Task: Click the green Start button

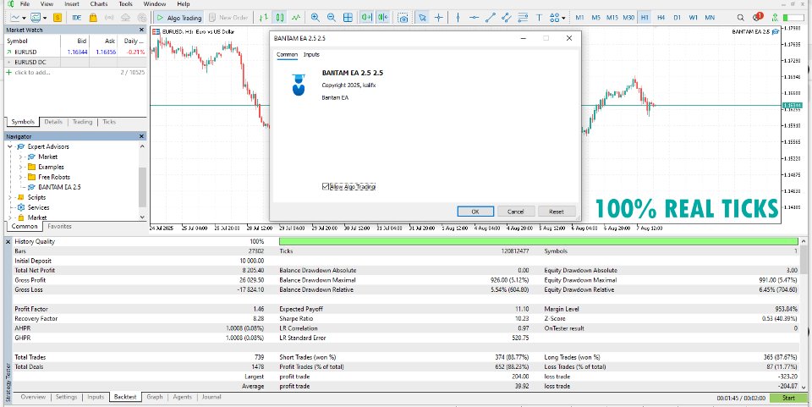Action: pyautogui.click(x=788, y=398)
